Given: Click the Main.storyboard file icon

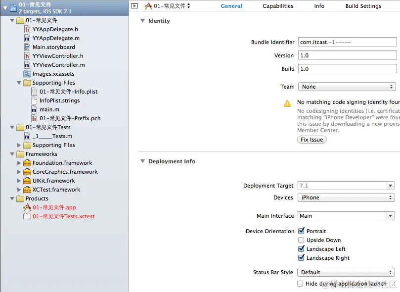Looking at the screenshot, I should tap(27, 47).
